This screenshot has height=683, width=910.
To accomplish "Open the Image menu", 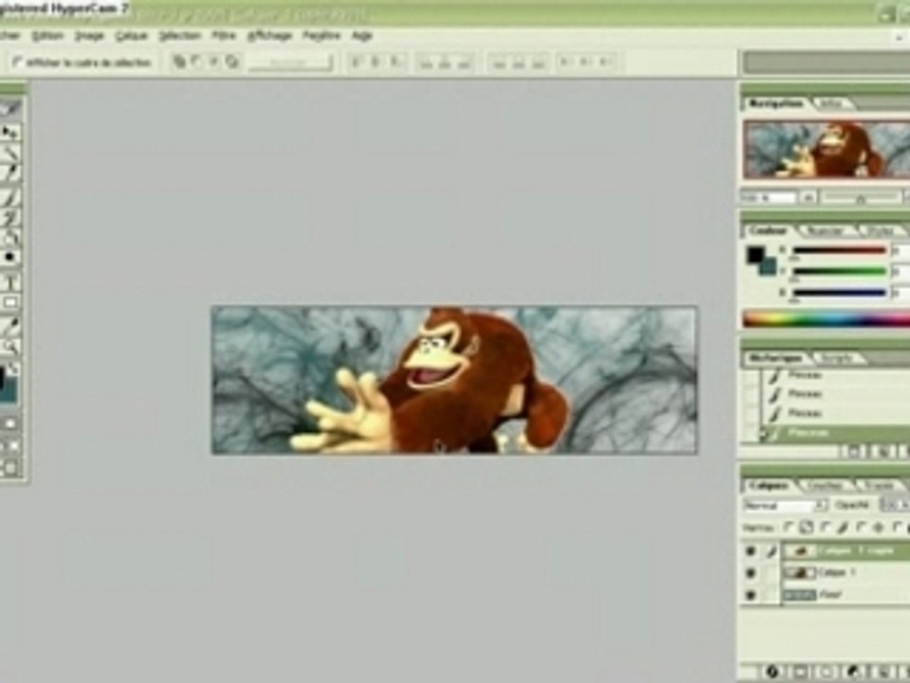I will (89, 36).
